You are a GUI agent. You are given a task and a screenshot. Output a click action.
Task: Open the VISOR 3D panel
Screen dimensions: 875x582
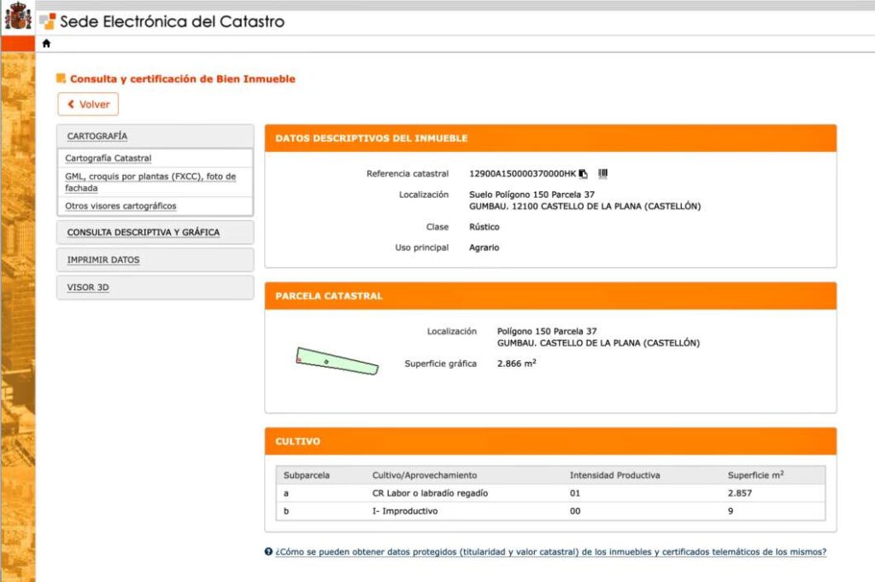[x=88, y=288]
